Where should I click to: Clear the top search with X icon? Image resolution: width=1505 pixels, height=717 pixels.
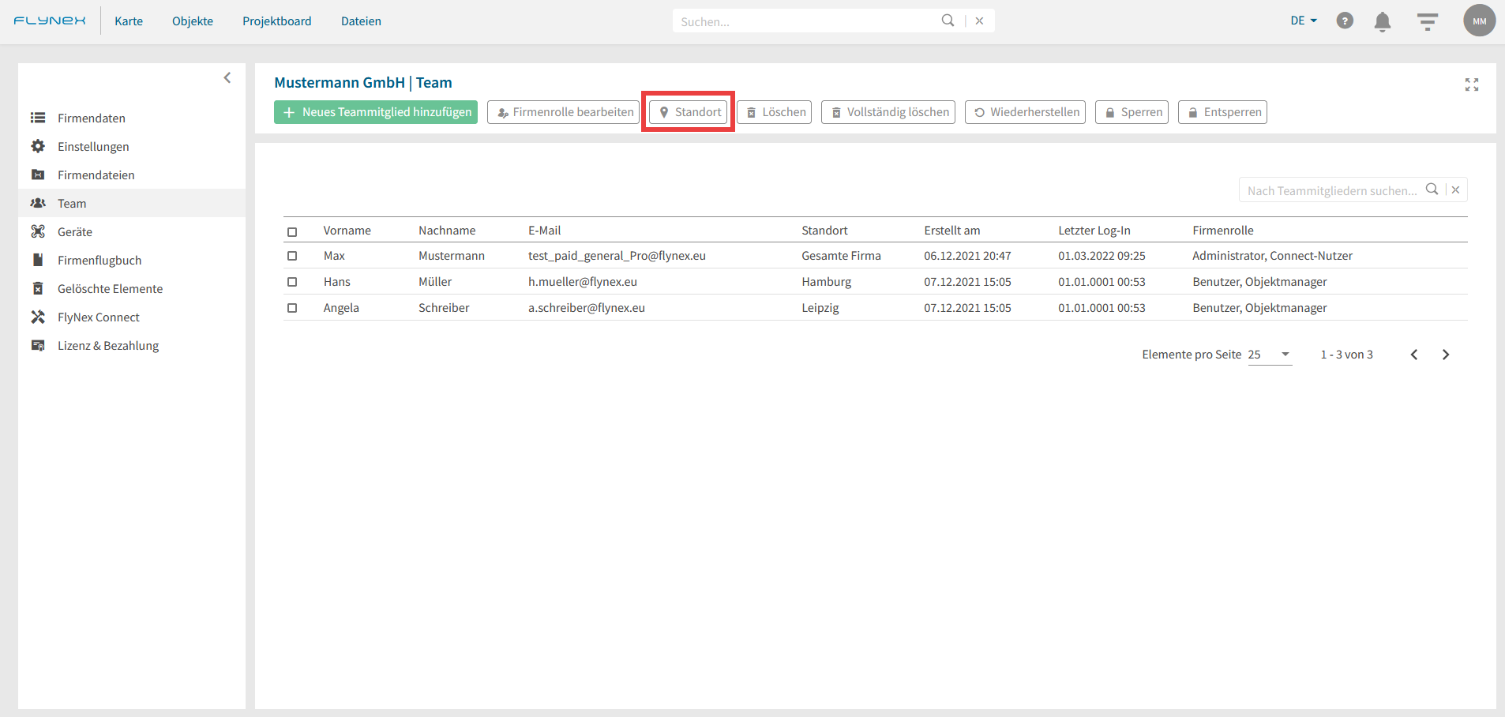click(979, 21)
